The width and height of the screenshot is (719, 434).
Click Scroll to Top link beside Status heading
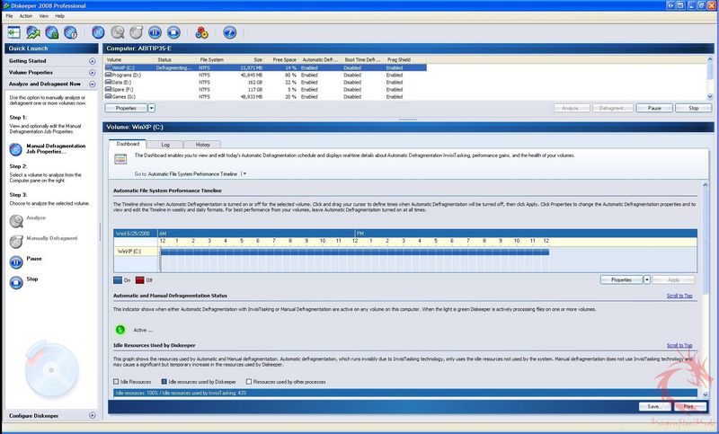(x=679, y=296)
